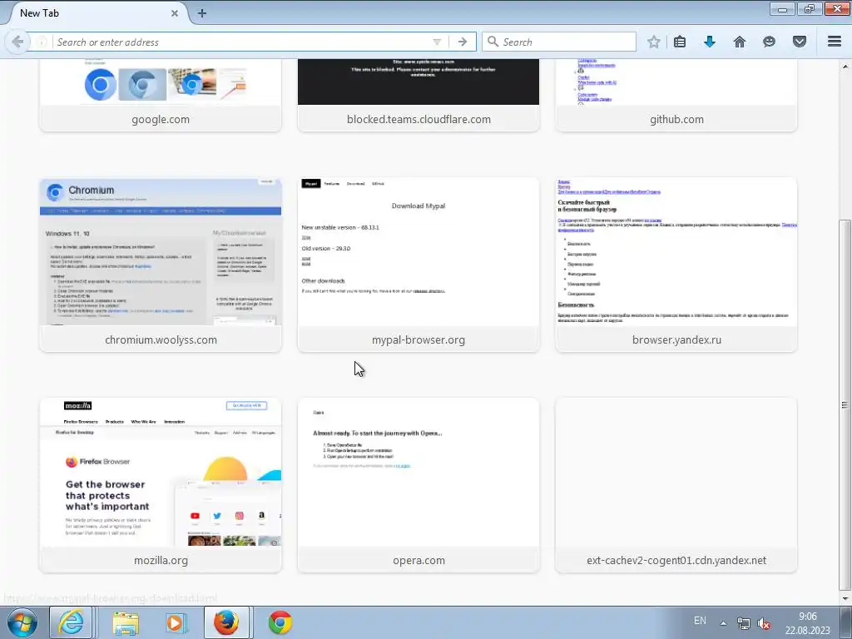This screenshot has width=852, height=639.
Task: Click the page scrollbar thumb
Action: [x=845, y=404]
